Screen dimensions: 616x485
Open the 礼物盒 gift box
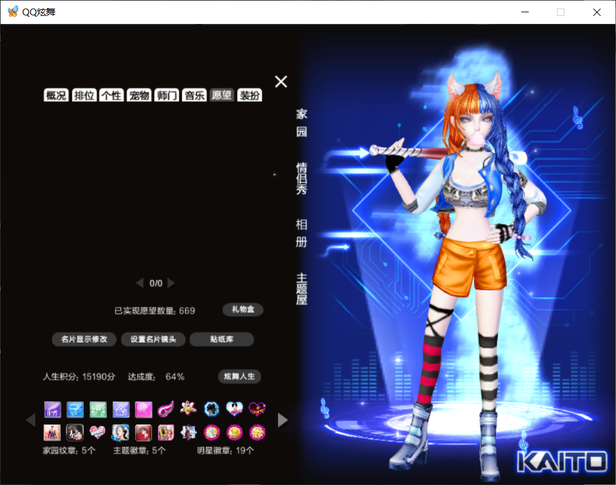(x=243, y=309)
